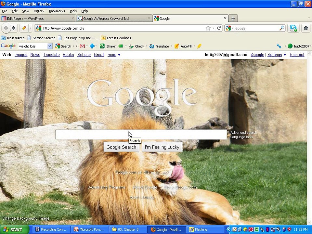Open the Gmail envelope icon in toolbar
The width and height of the screenshot is (312, 234).
pyautogui.click(x=82, y=46)
